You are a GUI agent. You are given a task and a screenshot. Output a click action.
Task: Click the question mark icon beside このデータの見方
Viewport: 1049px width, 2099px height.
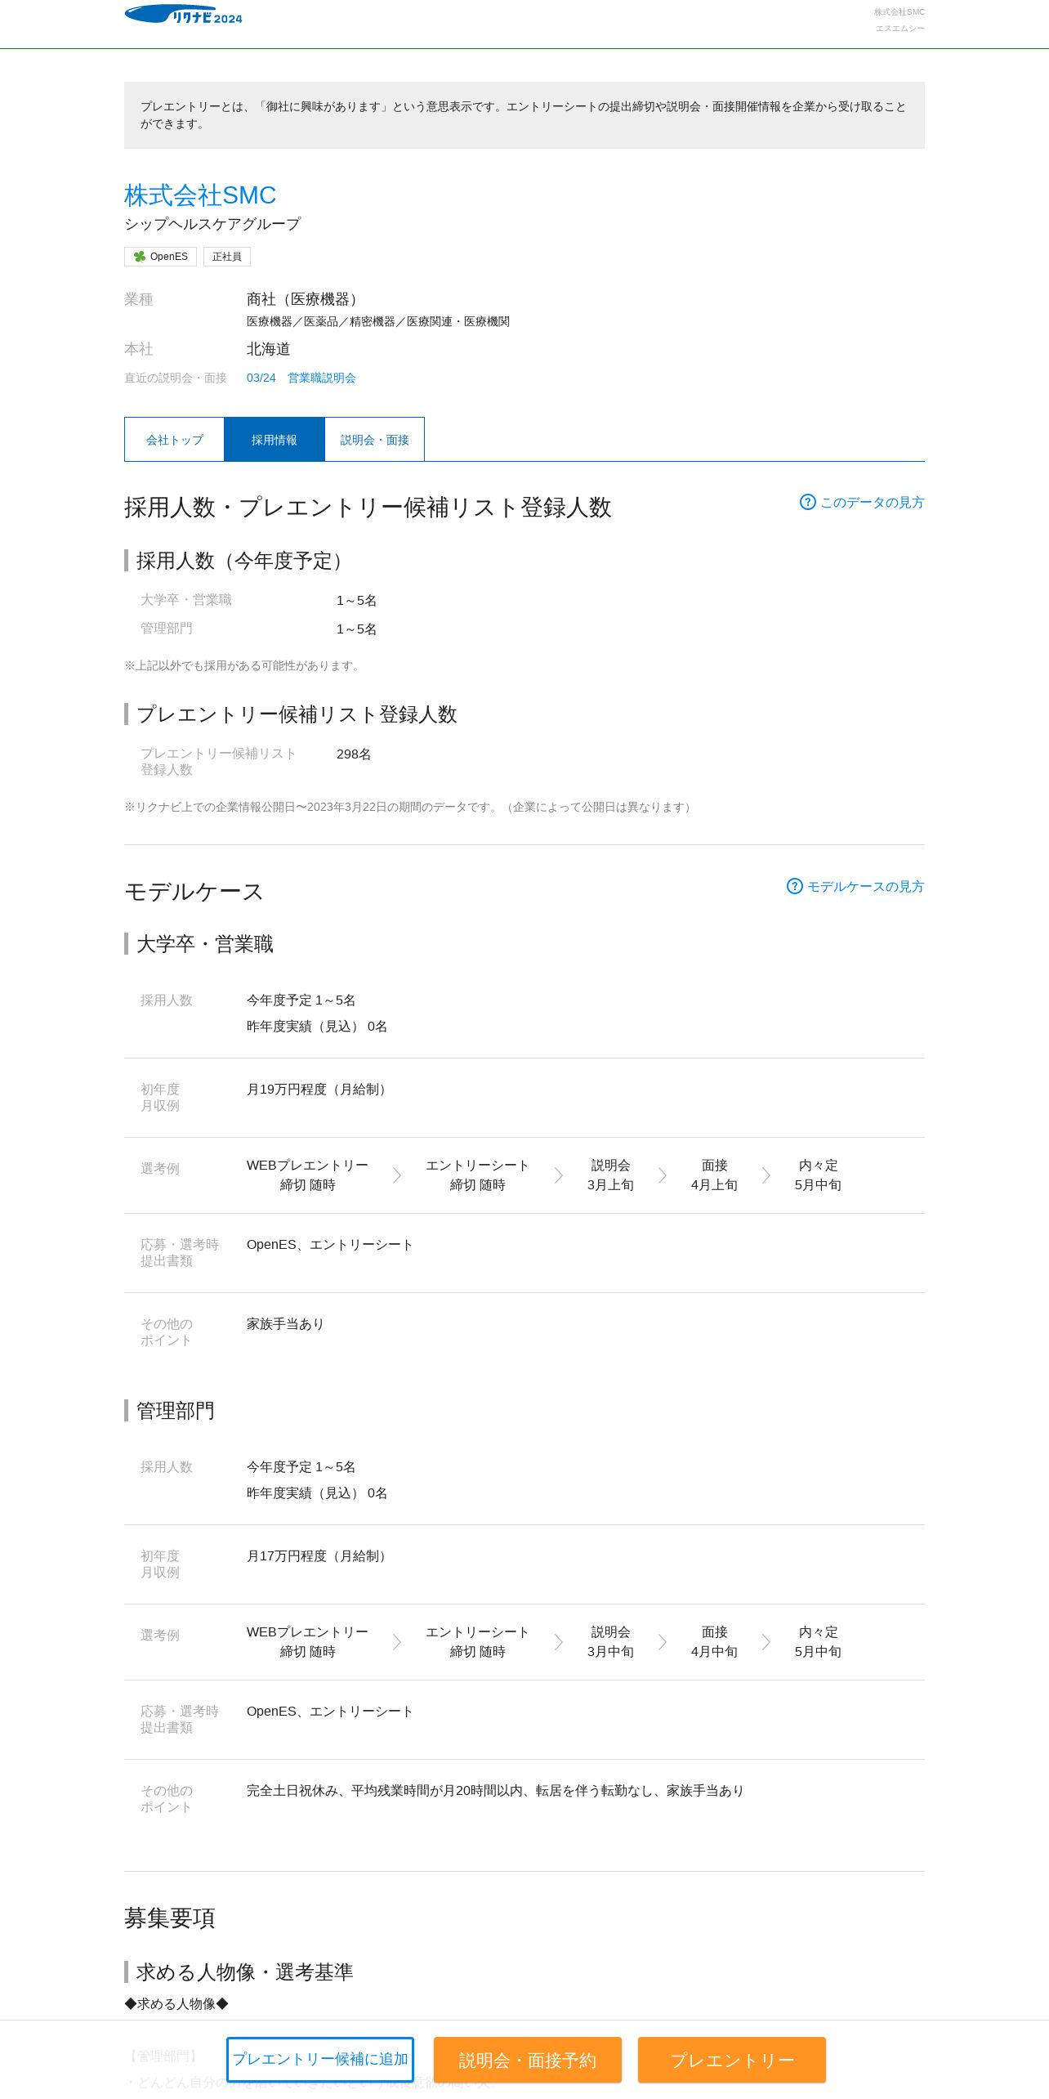[807, 502]
